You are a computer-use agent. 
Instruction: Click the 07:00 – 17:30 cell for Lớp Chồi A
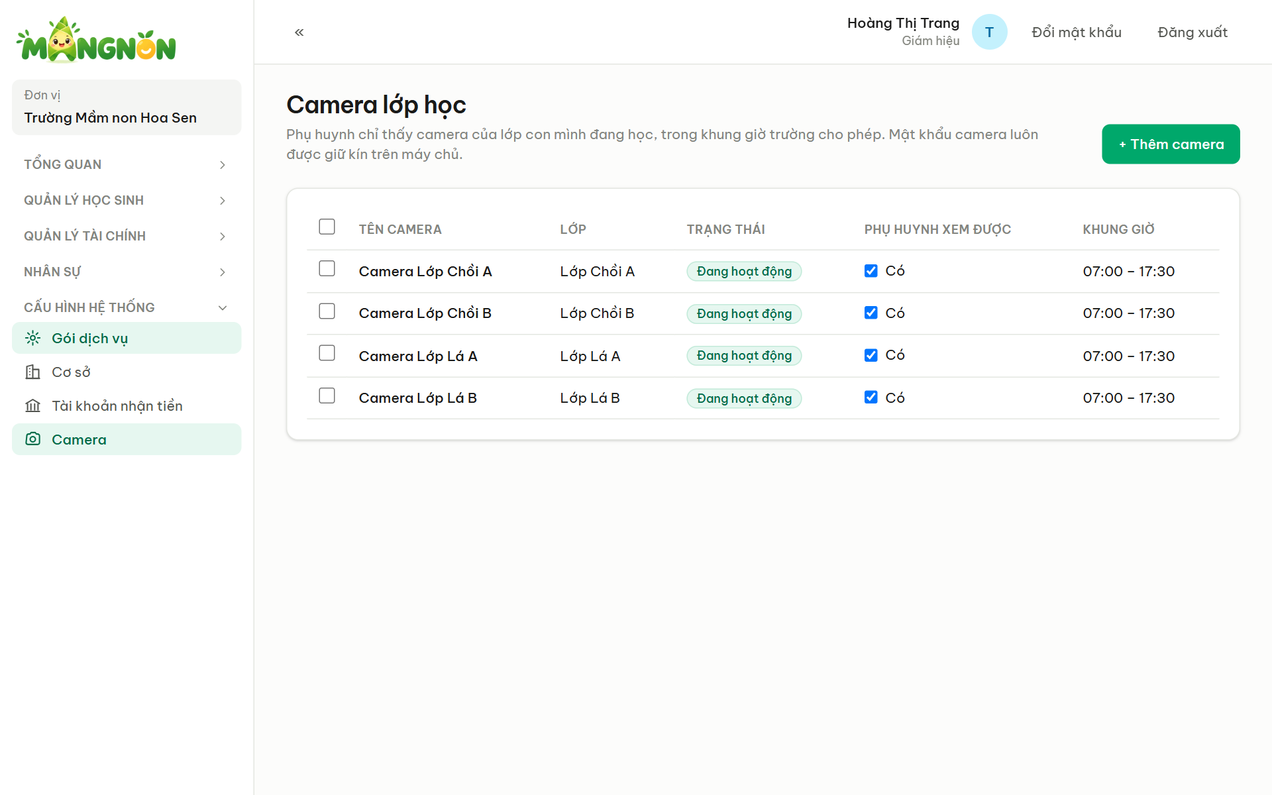click(x=1129, y=271)
